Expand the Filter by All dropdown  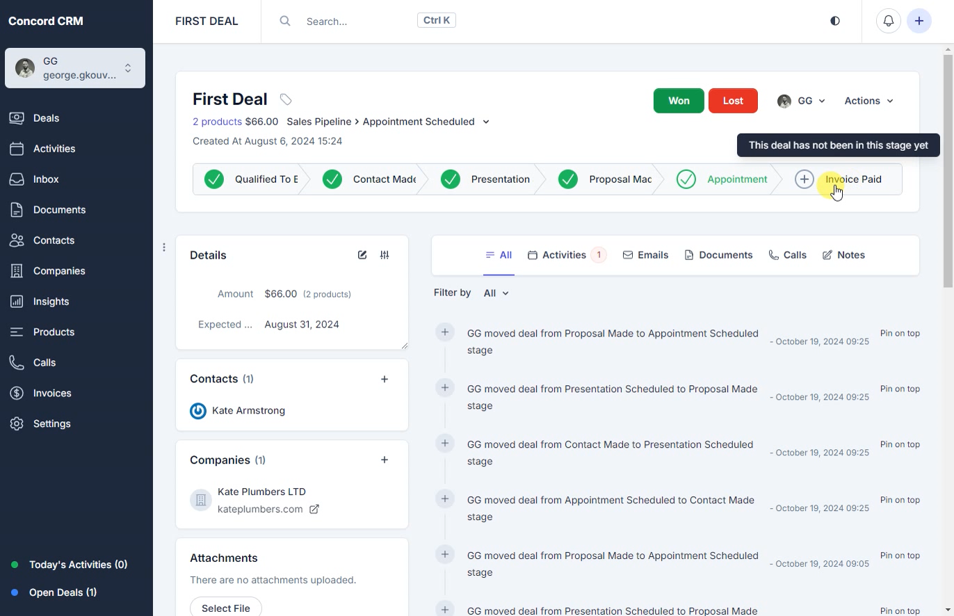[x=495, y=293]
